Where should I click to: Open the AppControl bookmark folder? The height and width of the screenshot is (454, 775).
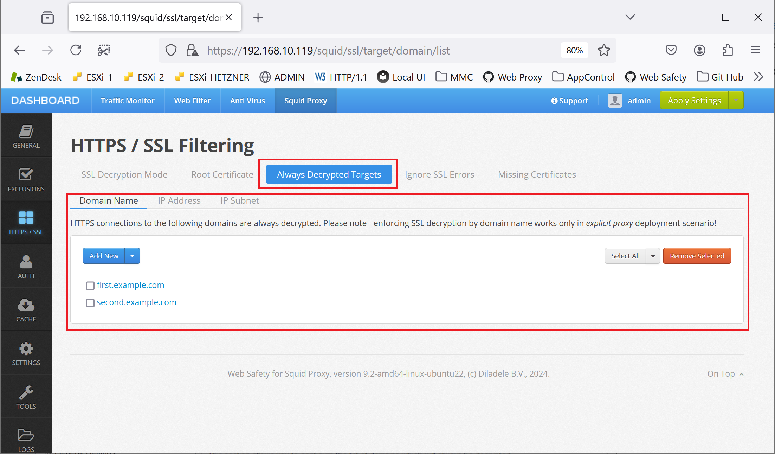583,77
